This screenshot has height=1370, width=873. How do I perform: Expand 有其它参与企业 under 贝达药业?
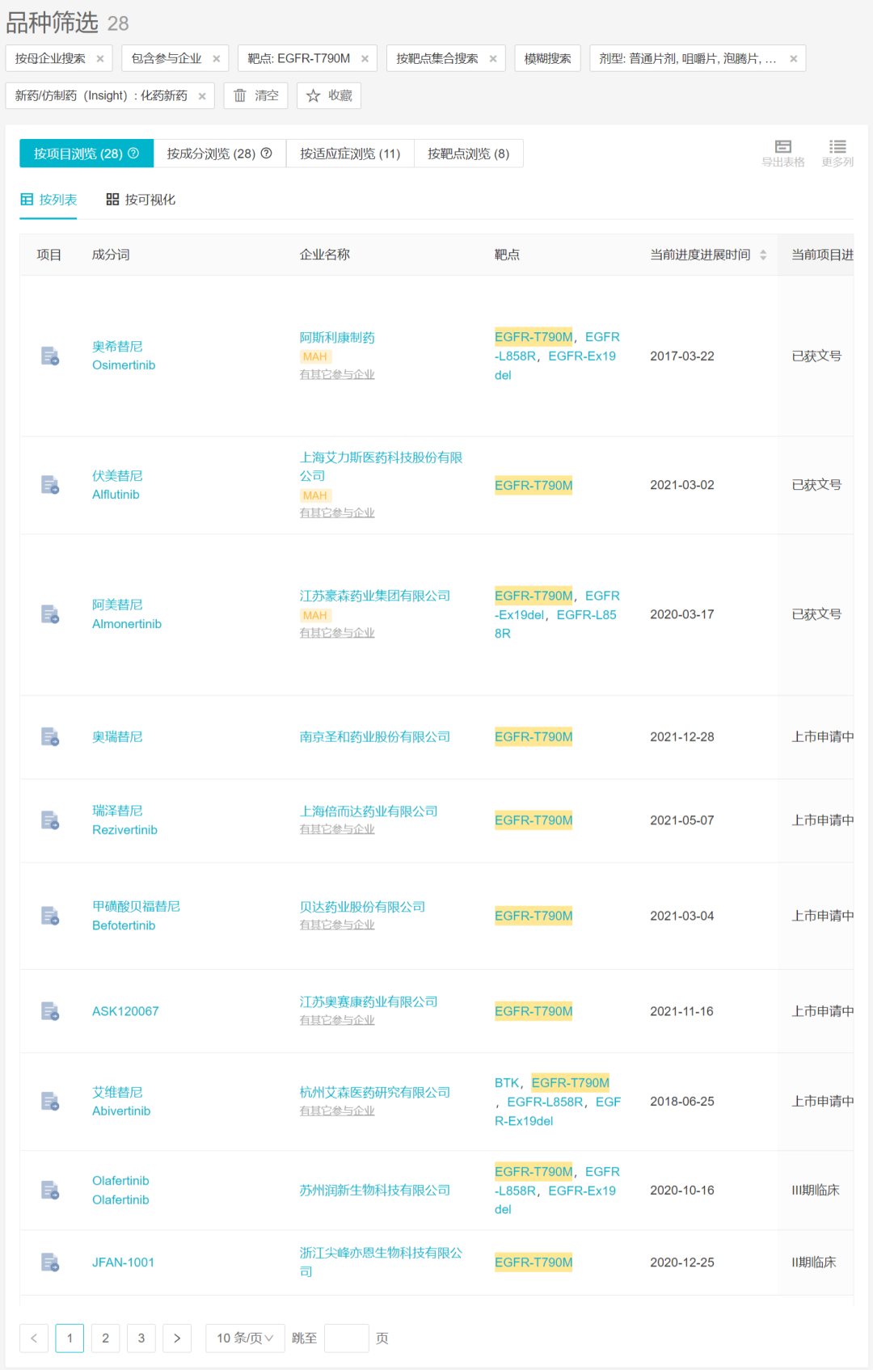[337, 925]
